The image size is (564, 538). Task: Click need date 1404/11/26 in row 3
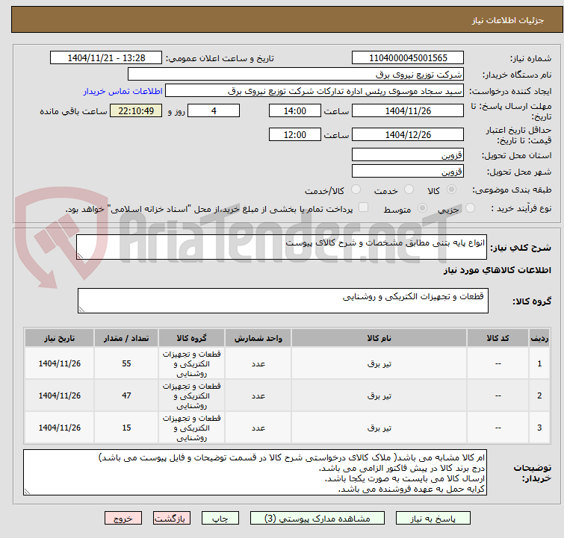coord(60,428)
